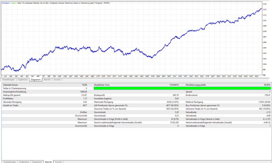Select 'Sell-Positionen (davon gewonnen %)' label
Viewport: 272px width, 163px height.
click(x=111, y=105)
